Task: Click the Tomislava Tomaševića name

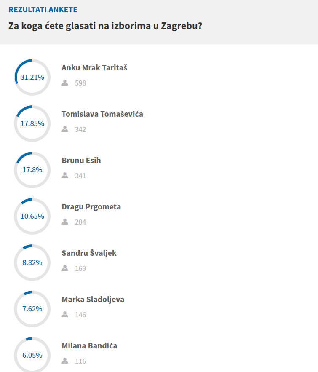Action: click(102, 114)
